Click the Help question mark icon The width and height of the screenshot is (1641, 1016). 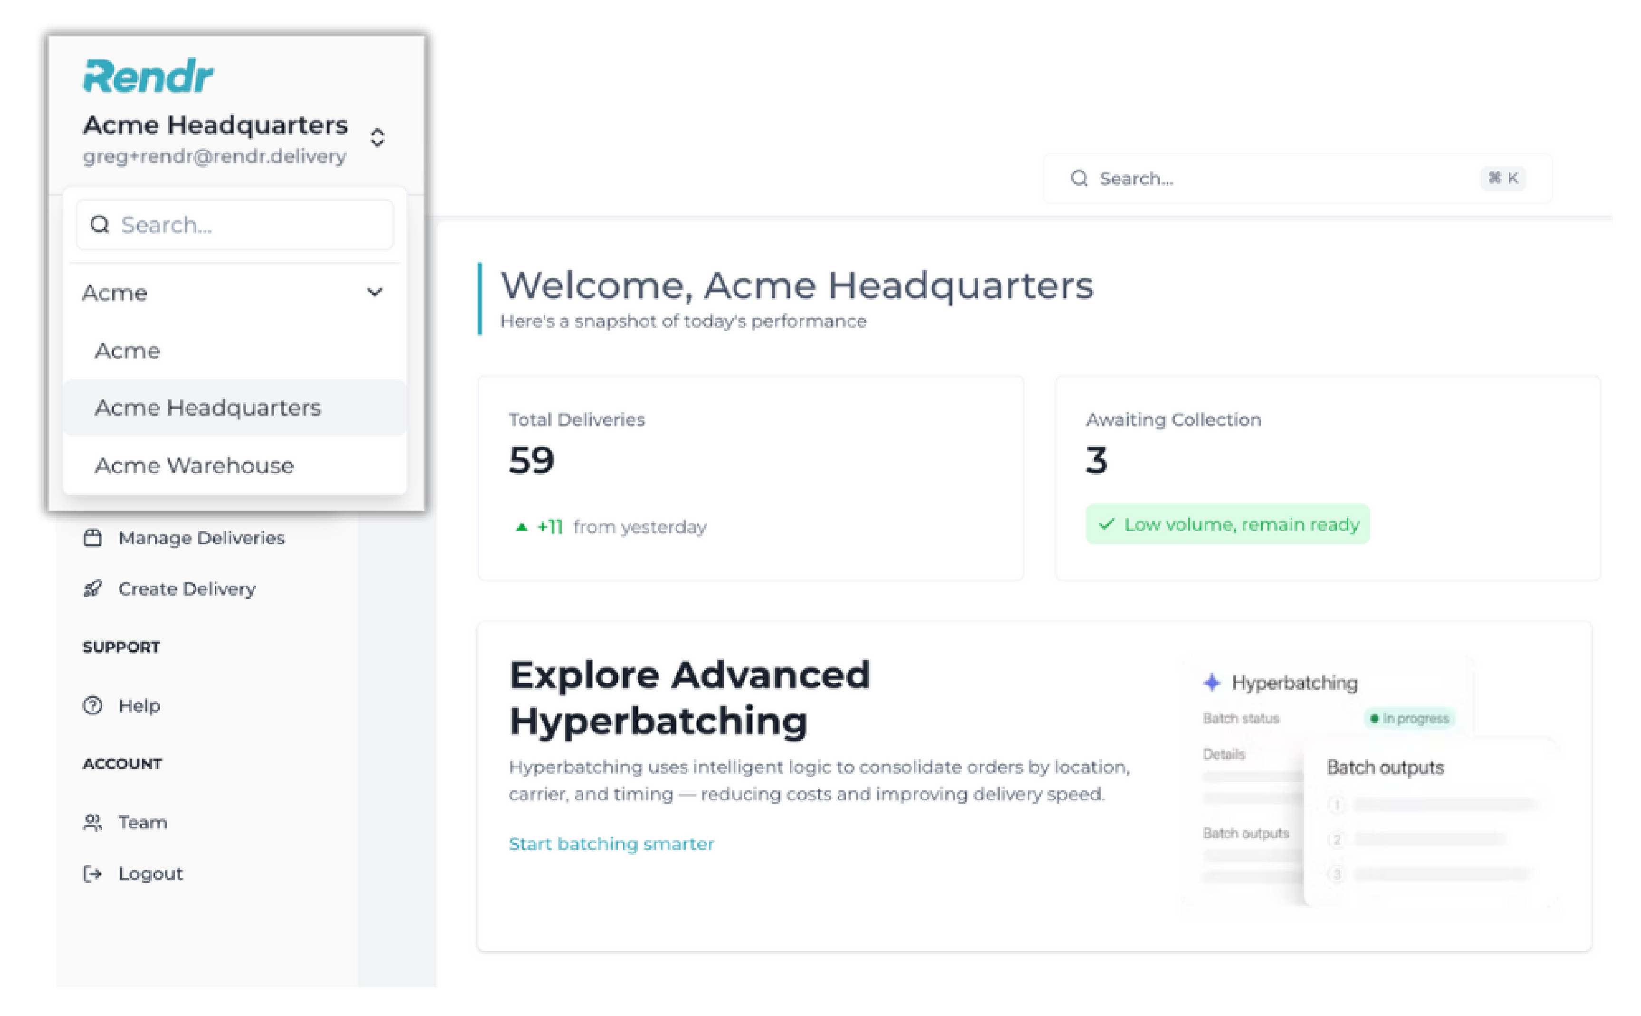tap(93, 705)
